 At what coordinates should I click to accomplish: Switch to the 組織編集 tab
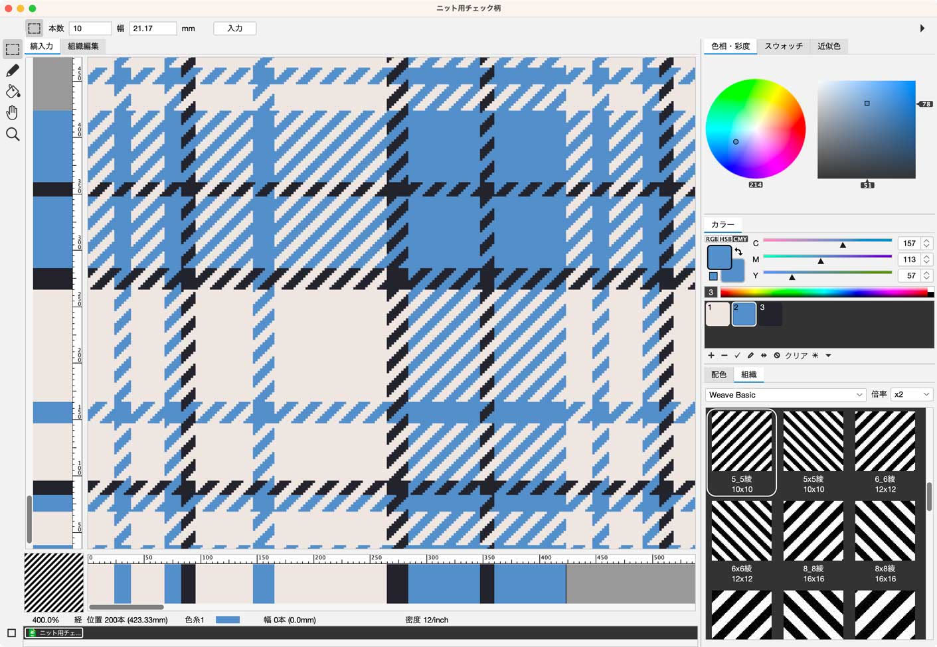pyautogui.click(x=83, y=46)
